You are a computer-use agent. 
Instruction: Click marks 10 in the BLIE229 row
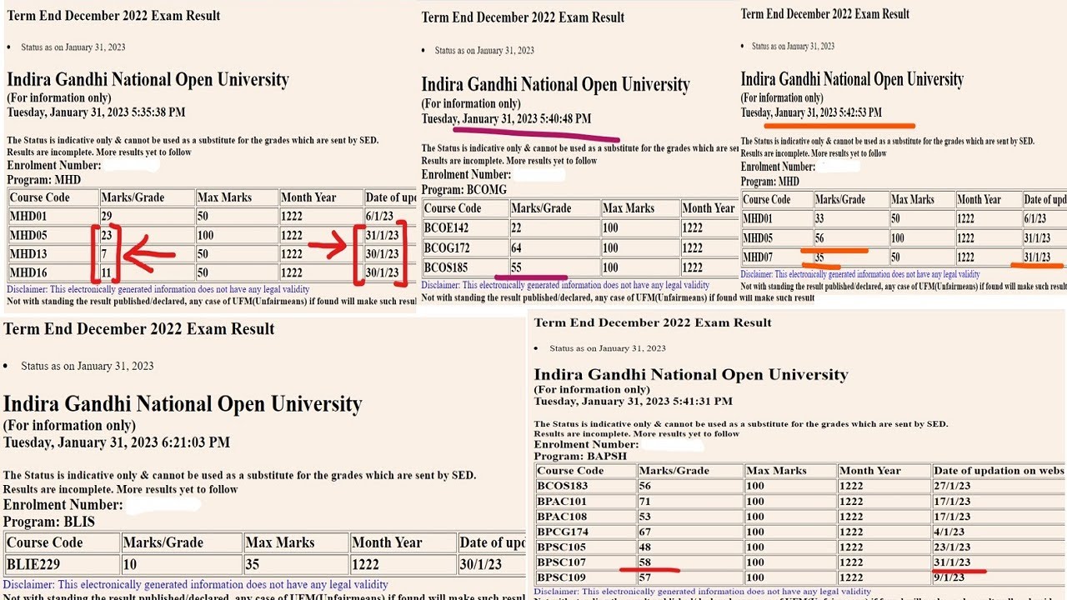[x=130, y=564]
